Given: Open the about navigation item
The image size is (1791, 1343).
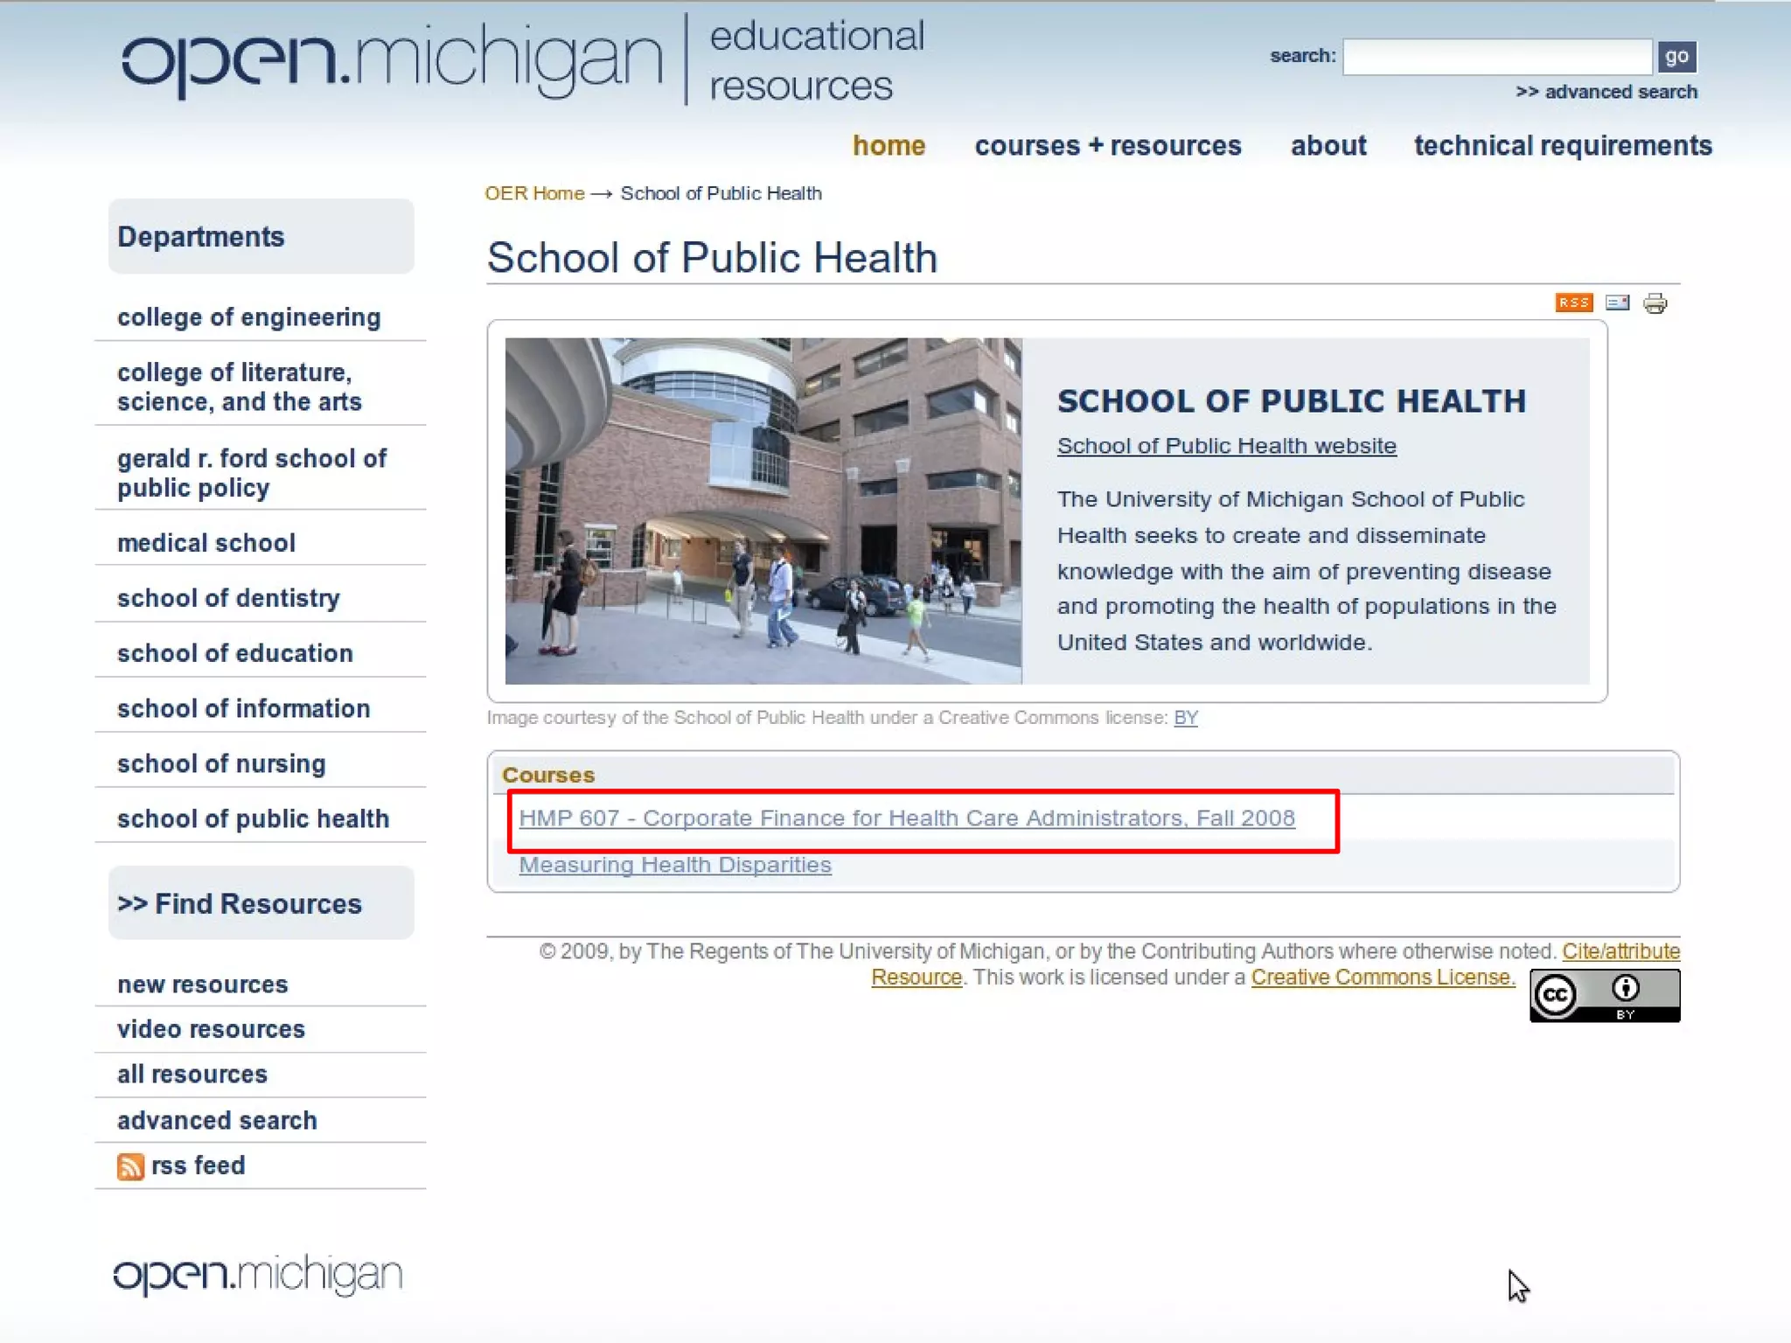Looking at the screenshot, I should (x=1328, y=145).
